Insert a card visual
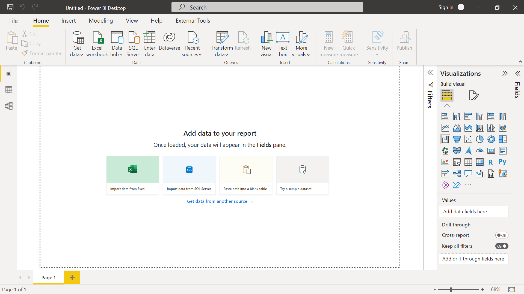Screen dimensions: 524x294 [x=491, y=150]
